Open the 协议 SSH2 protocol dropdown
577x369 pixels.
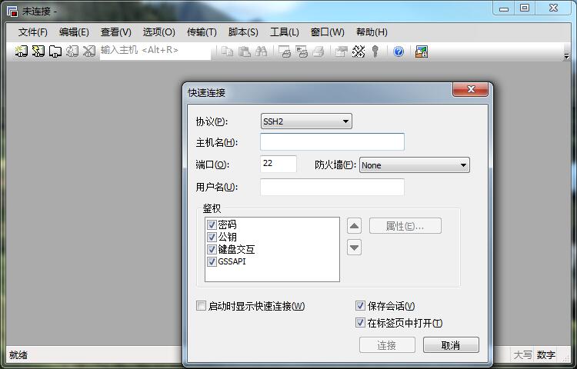pos(306,121)
